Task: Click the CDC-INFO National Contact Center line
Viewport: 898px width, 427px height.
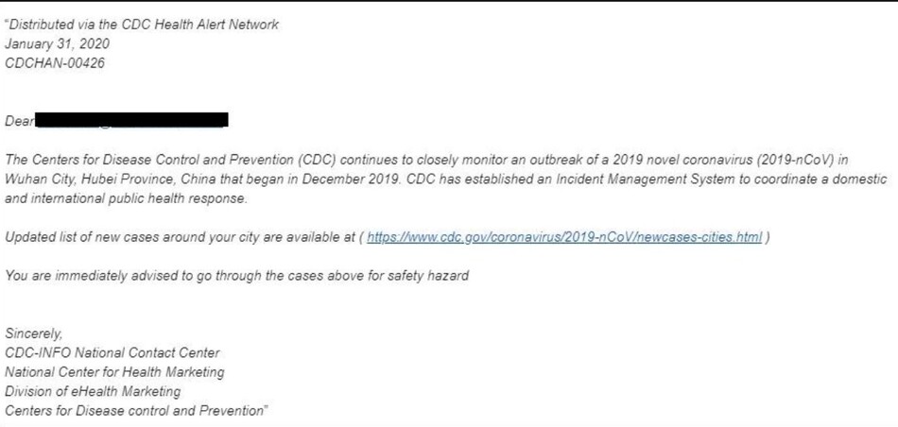Action: (112, 352)
